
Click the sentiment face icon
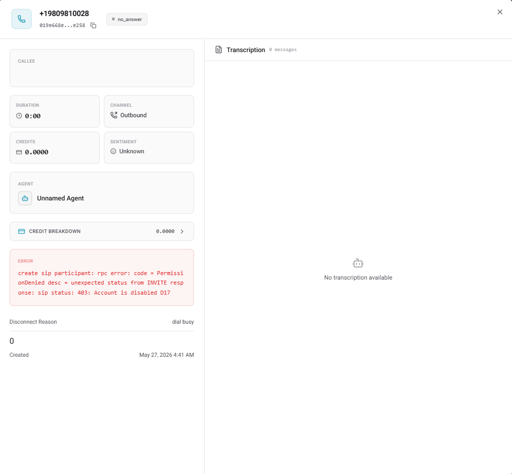tap(113, 151)
